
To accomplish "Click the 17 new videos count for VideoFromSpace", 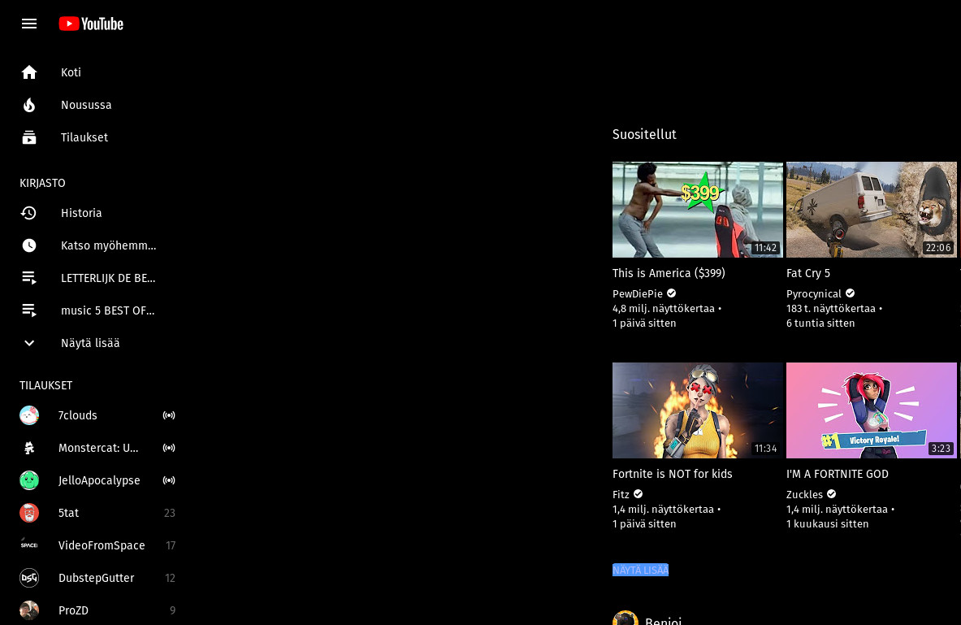I will coord(171,545).
